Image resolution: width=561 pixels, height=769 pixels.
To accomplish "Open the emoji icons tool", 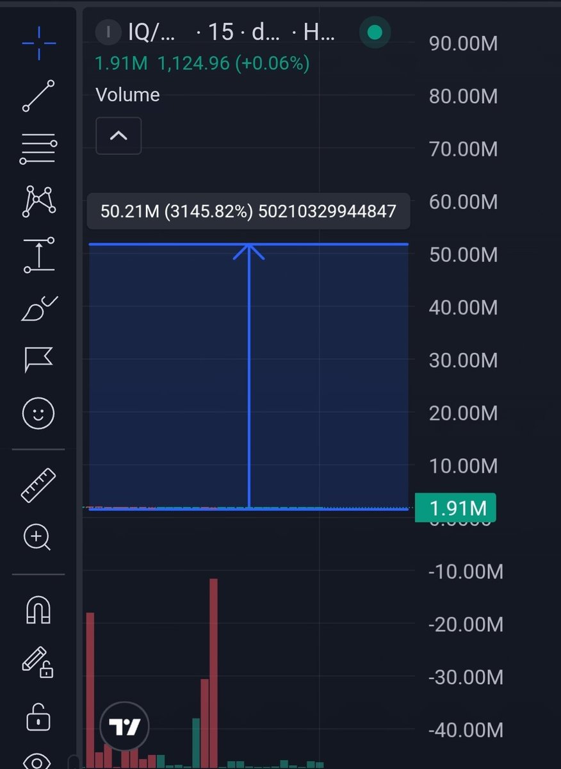I will click(x=38, y=413).
